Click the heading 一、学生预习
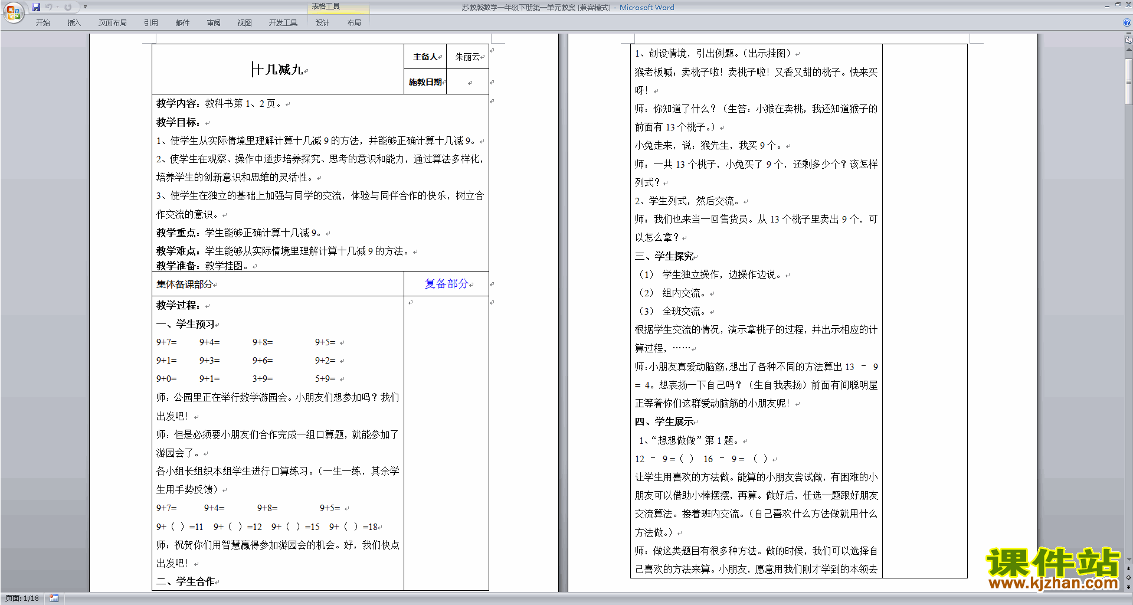1133x605 pixels. [x=185, y=324]
